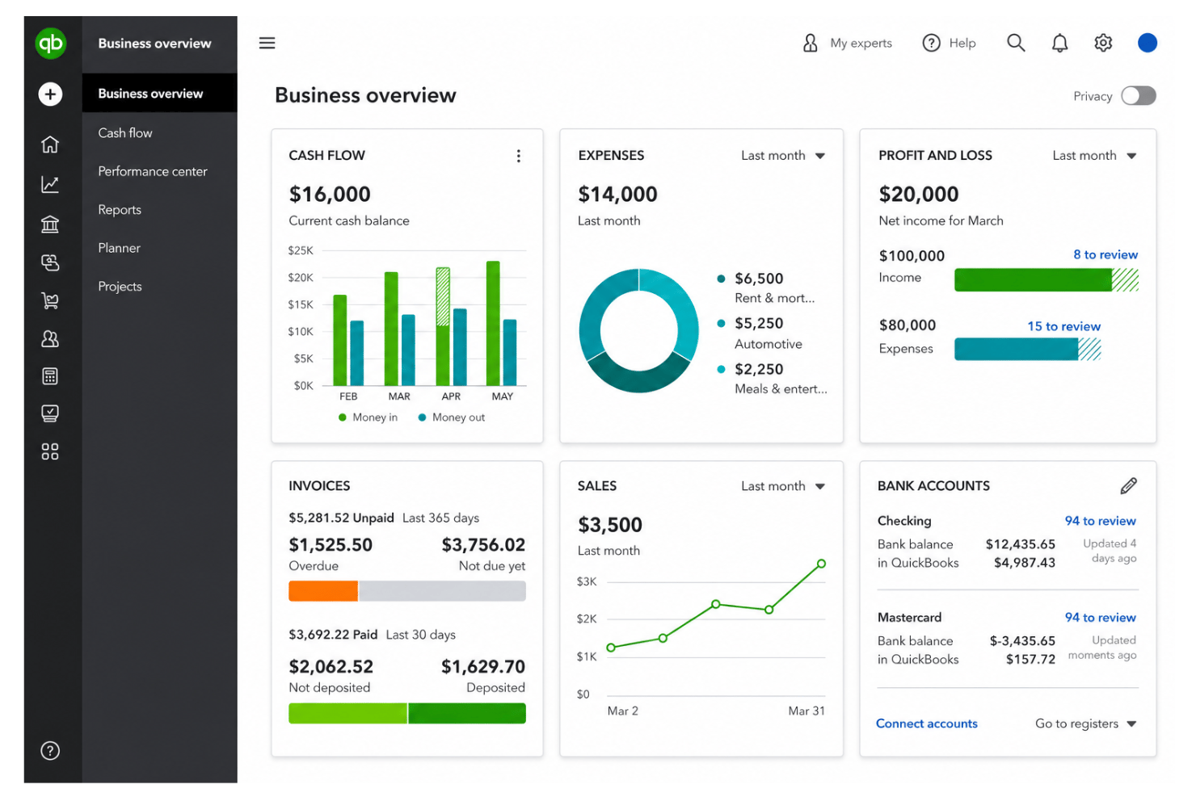1196x797 pixels.
Task: Click the My experts person icon
Action: tap(810, 43)
